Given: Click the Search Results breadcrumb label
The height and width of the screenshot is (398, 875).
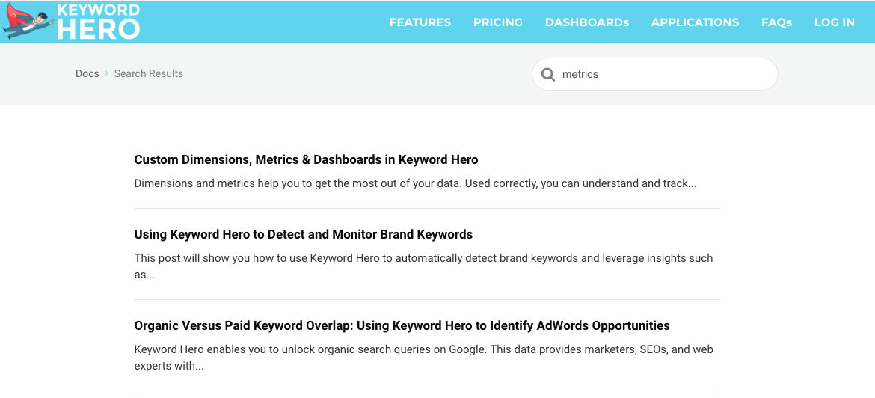Looking at the screenshot, I should tap(148, 73).
